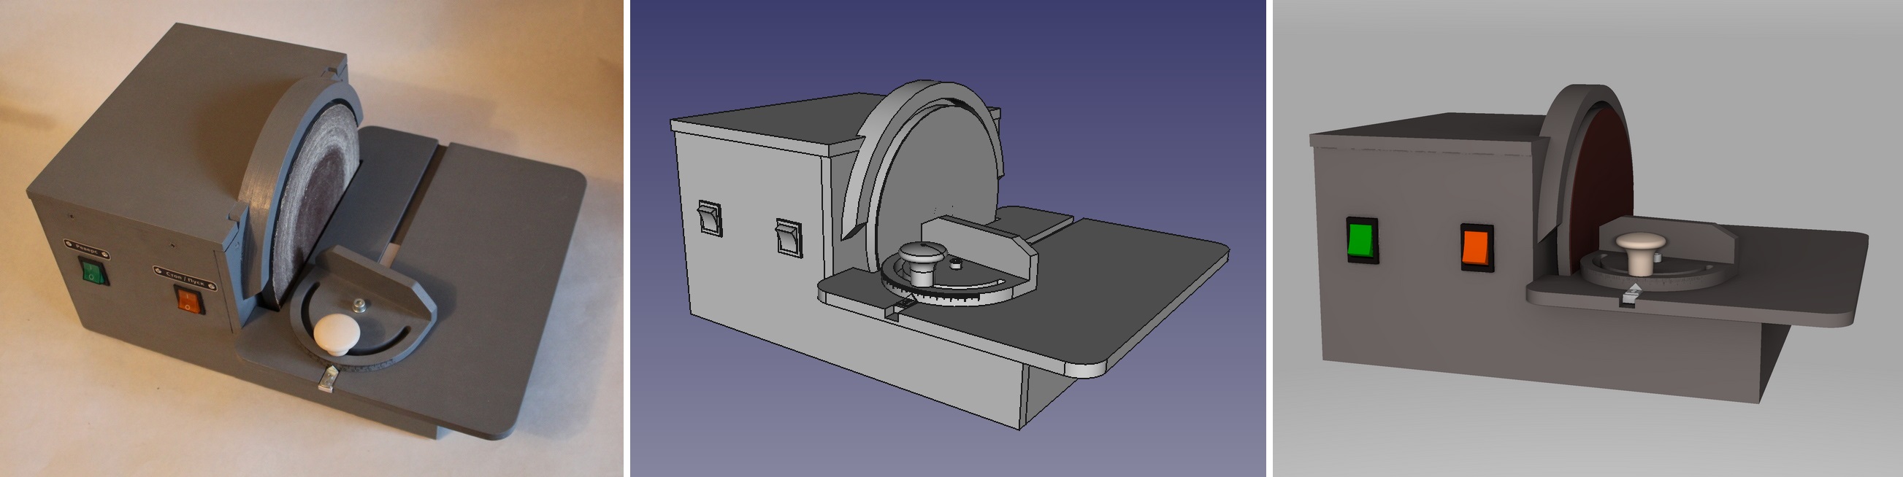This screenshot has width=1903, height=477.
Task: Click the mushroom knob in the CAD view
Action: [x=922, y=260]
